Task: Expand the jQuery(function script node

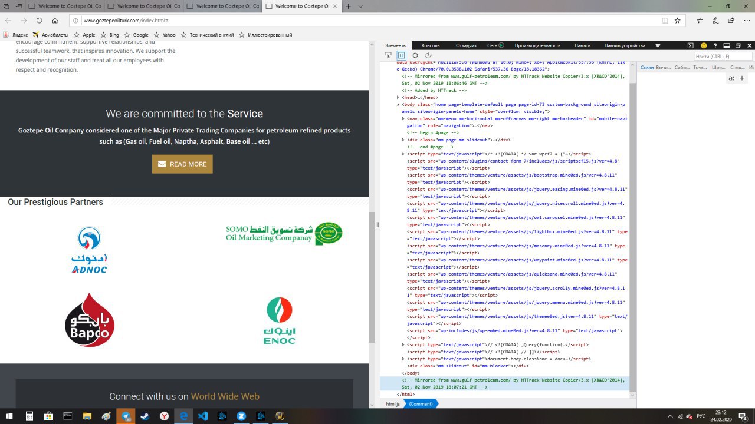Action: pyautogui.click(x=403, y=344)
